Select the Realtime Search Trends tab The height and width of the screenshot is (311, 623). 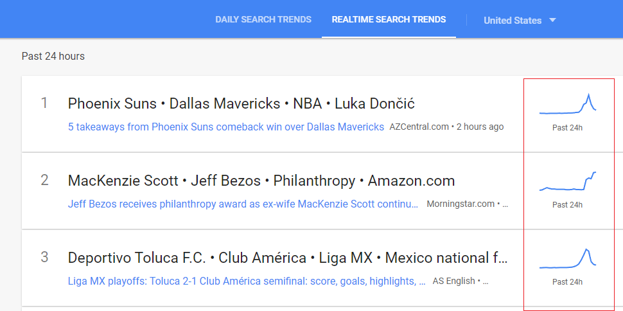(389, 19)
